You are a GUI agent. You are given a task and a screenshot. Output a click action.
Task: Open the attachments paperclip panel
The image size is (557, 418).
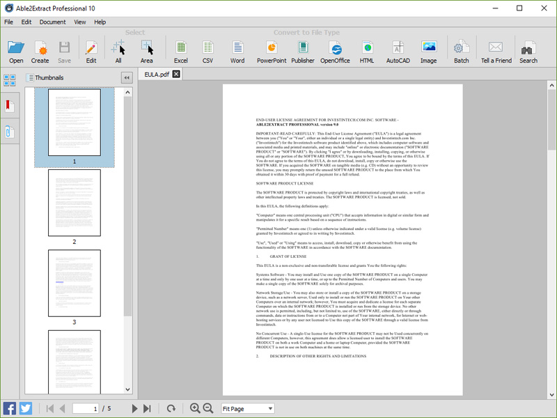(x=10, y=132)
